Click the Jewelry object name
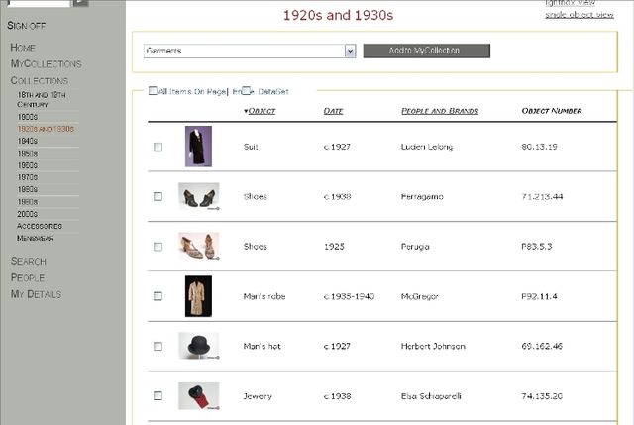This screenshot has height=425, width=634. (258, 396)
